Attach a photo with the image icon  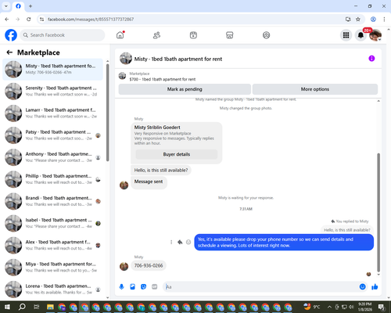point(132,287)
